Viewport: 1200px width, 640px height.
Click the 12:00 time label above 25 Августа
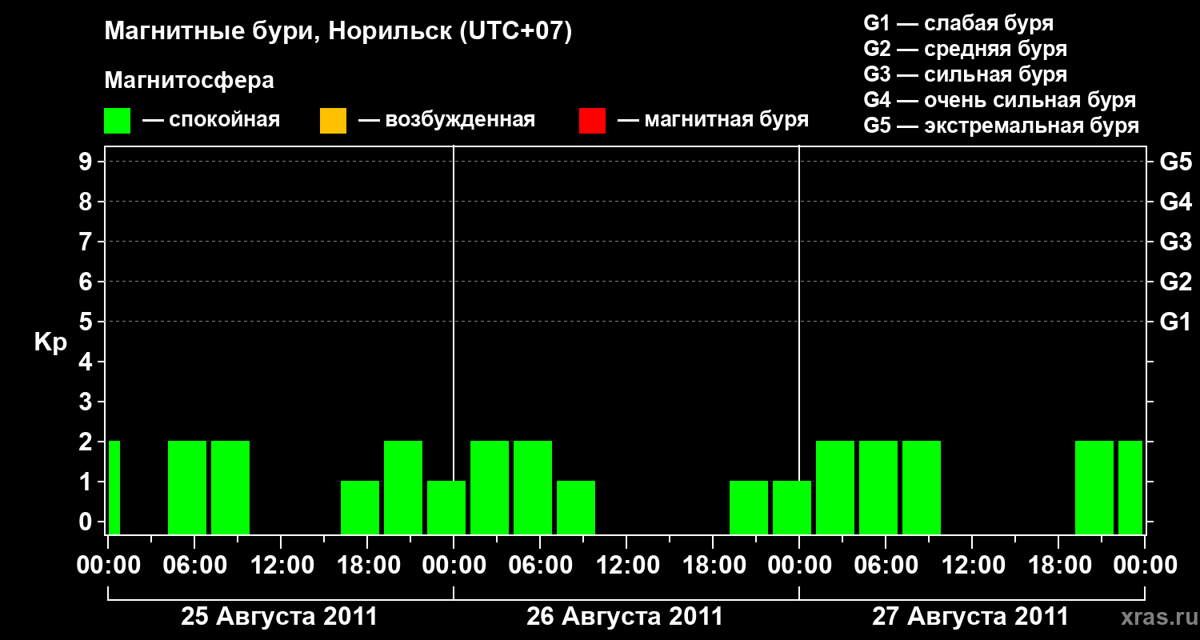point(281,566)
